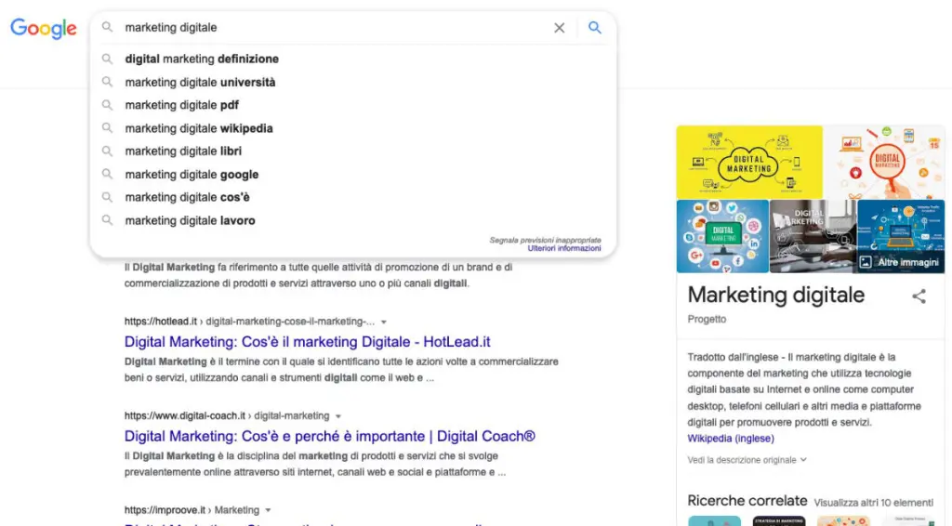Screen dimensions: 952x526
Task: Open blue social media icons image
Action: click(x=722, y=237)
